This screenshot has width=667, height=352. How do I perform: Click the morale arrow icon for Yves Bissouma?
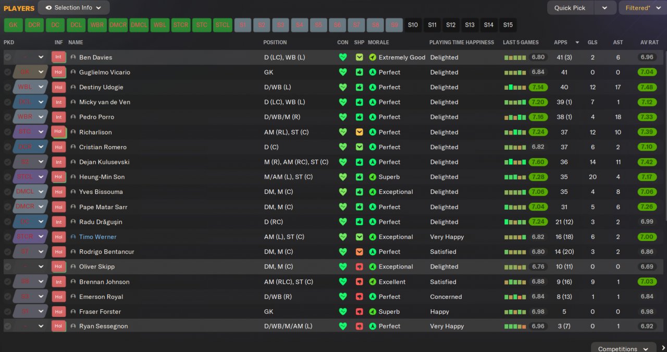click(x=373, y=192)
